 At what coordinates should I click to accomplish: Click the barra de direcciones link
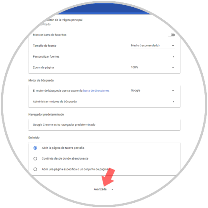[96, 91]
